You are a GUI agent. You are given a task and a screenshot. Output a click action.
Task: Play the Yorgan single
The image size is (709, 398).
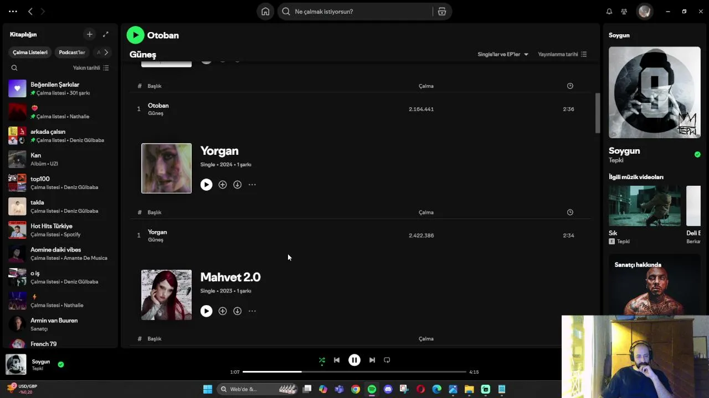[206, 185]
